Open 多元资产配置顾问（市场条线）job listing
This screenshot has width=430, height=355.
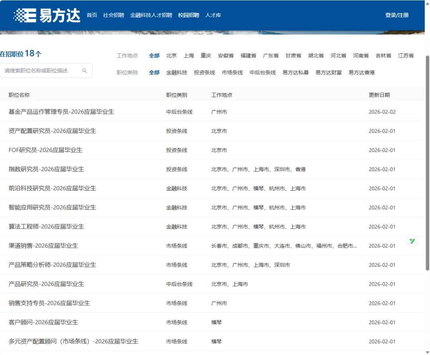[x=73, y=341]
